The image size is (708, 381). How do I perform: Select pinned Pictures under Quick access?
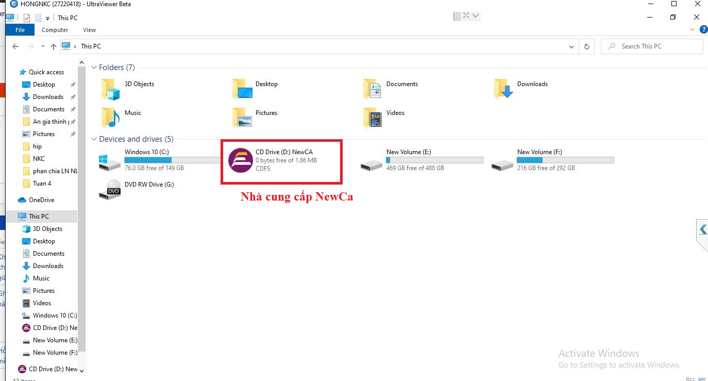(x=44, y=134)
